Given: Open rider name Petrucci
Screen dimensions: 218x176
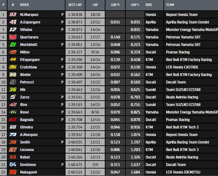Looking at the screenshot, I should tap(27, 82).
